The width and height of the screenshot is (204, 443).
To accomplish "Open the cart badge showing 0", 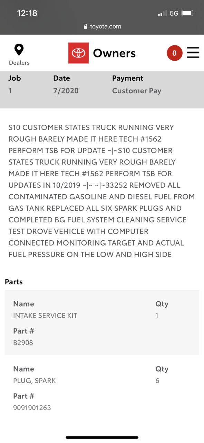I will click(174, 53).
